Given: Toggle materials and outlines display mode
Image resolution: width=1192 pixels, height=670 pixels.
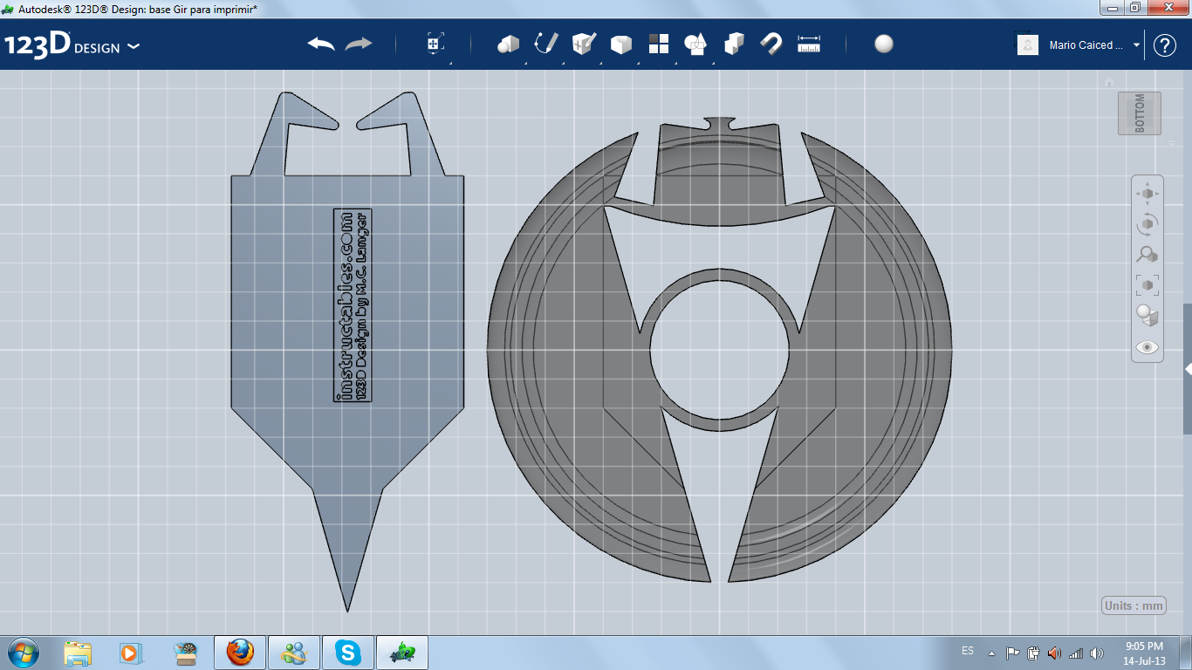Looking at the screenshot, I should [x=1147, y=316].
